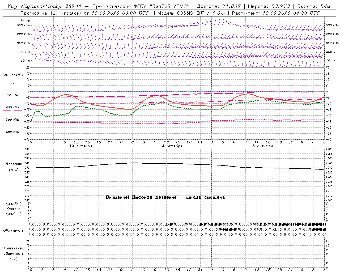
Task: Click the (мм/3ч.) precipitation unit label
Action: point(14,204)
